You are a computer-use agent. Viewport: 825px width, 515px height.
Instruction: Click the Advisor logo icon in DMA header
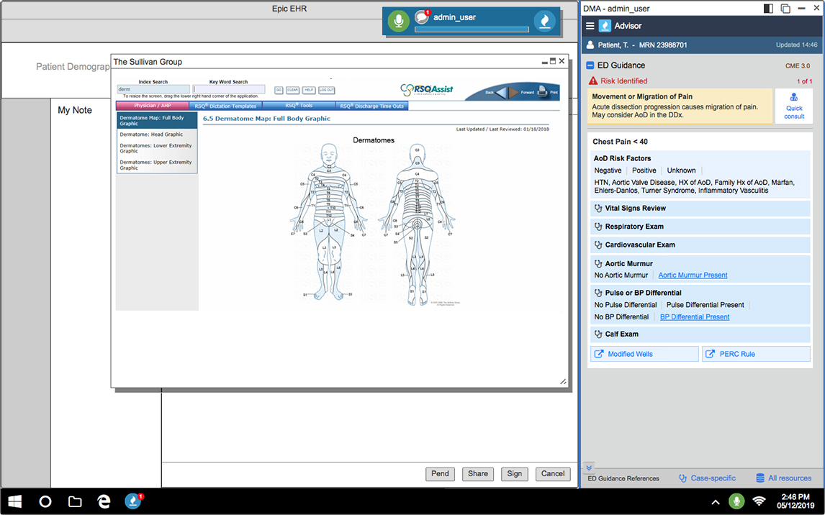(x=605, y=26)
